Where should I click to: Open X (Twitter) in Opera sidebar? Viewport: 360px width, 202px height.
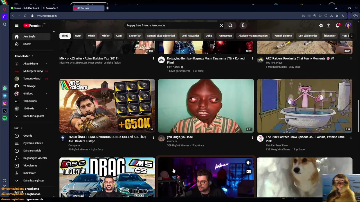click(5, 111)
